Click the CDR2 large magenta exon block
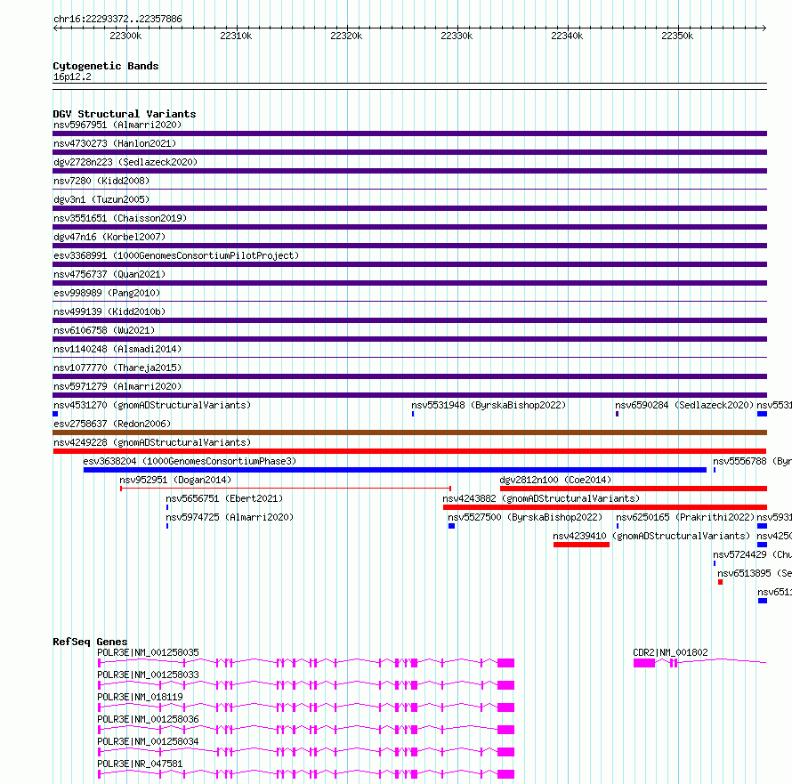Screen dimensions: 792x784 (x=644, y=663)
